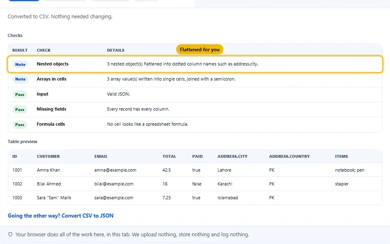This screenshot has height=244, width=390.
Task: Click the CHECK column header
Action: (43, 50)
